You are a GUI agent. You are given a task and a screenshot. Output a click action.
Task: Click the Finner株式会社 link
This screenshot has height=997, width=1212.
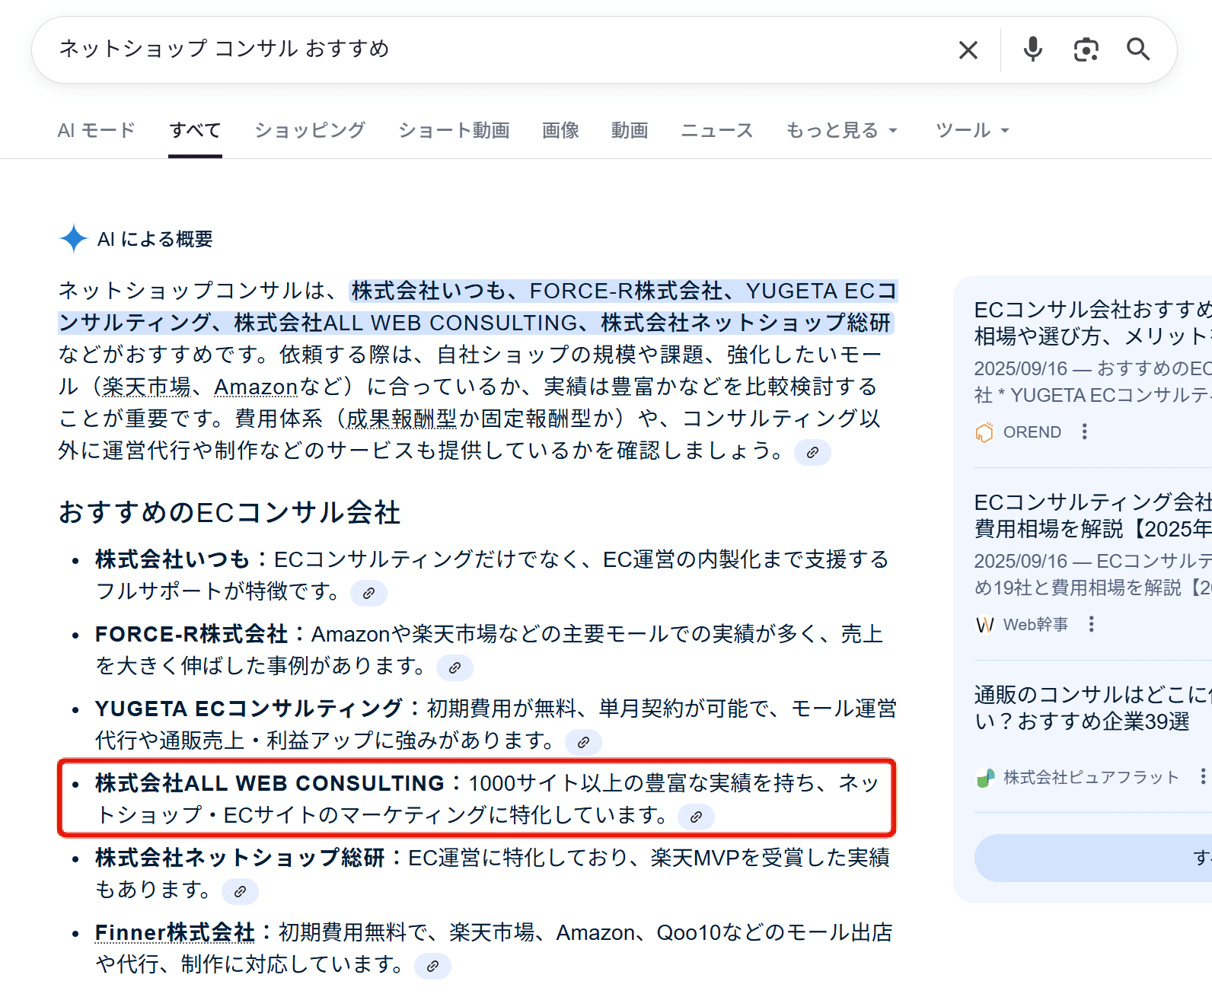point(174,932)
